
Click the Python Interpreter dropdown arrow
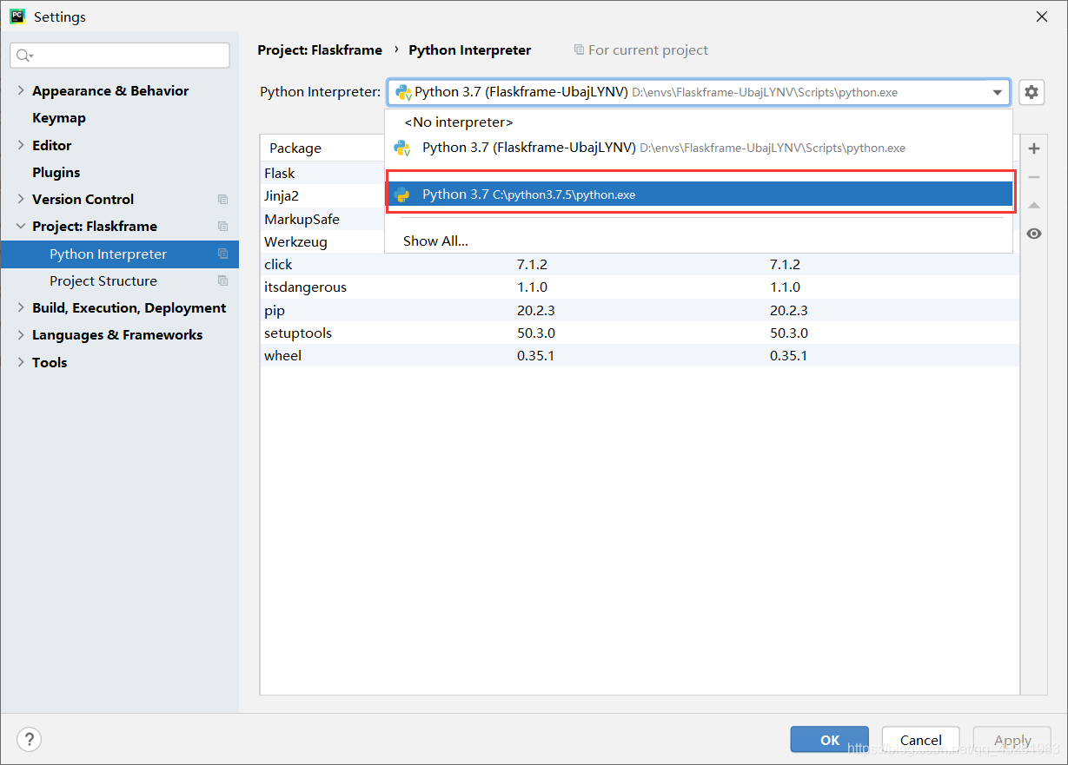pos(997,93)
